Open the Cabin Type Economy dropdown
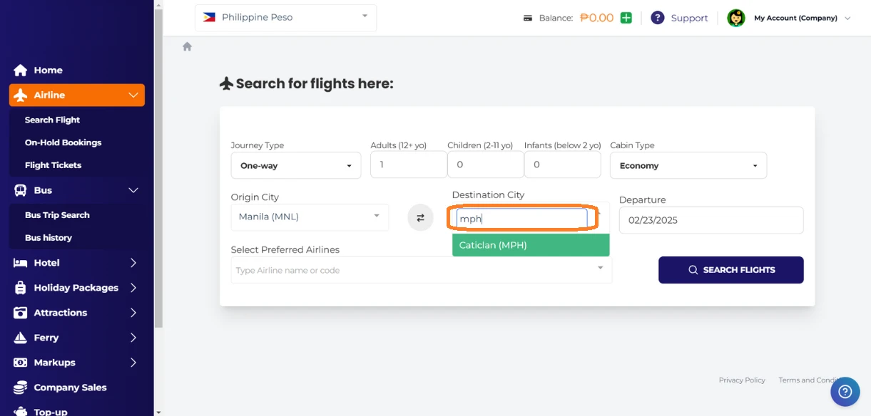This screenshot has width=871, height=416. [688, 165]
